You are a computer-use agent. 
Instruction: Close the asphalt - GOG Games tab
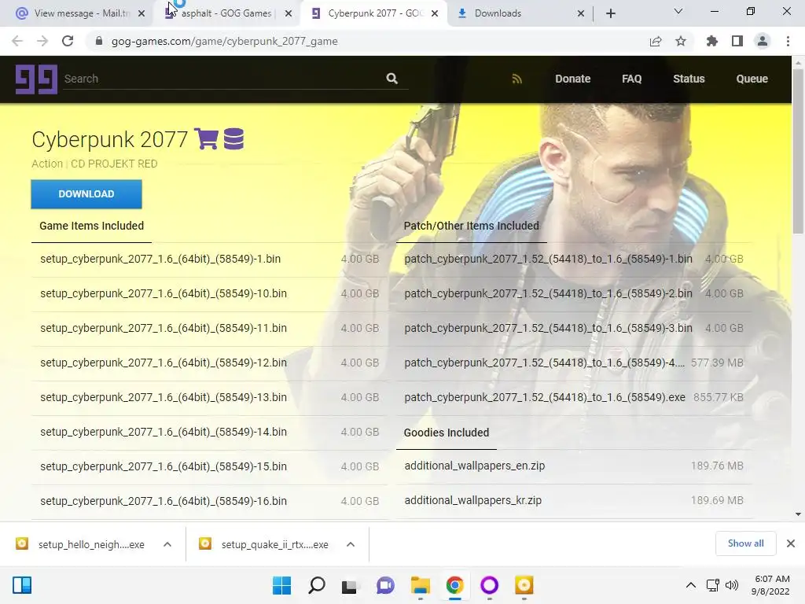pos(289,13)
